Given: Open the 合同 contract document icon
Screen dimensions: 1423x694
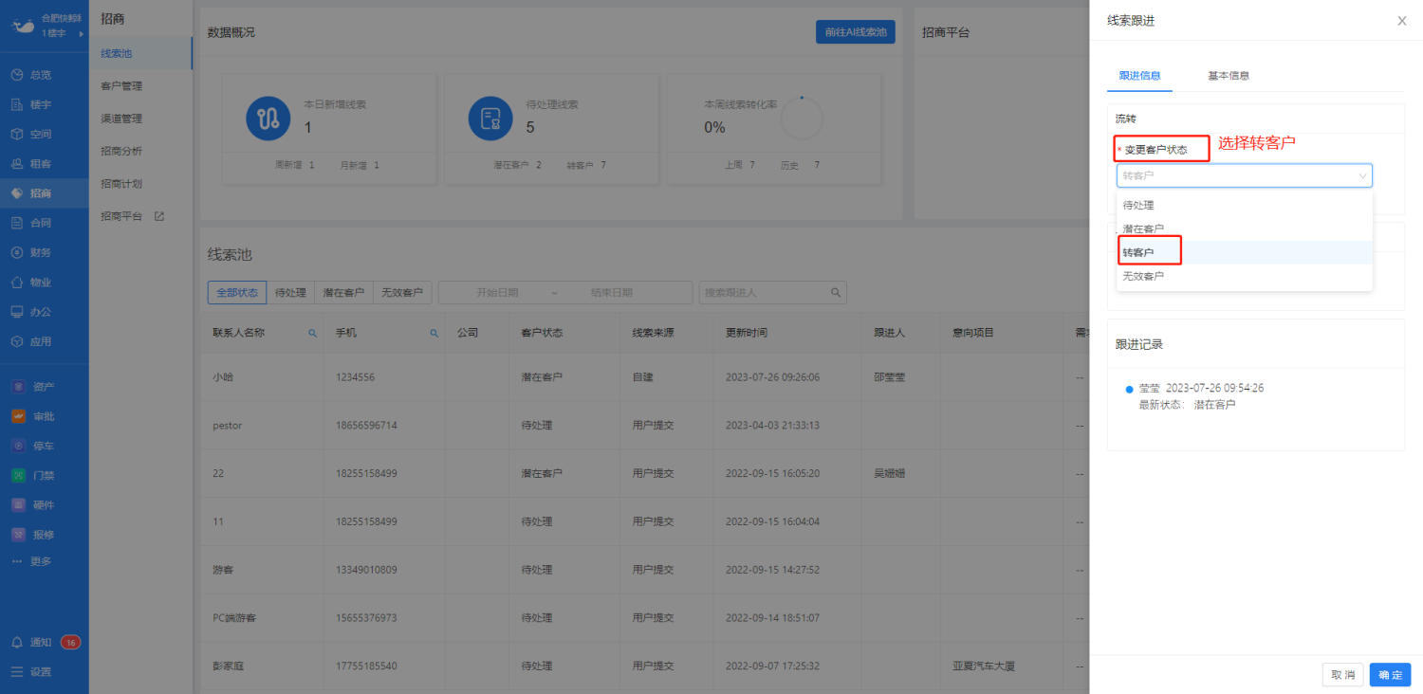Looking at the screenshot, I should pyautogui.click(x=17, y=223).
